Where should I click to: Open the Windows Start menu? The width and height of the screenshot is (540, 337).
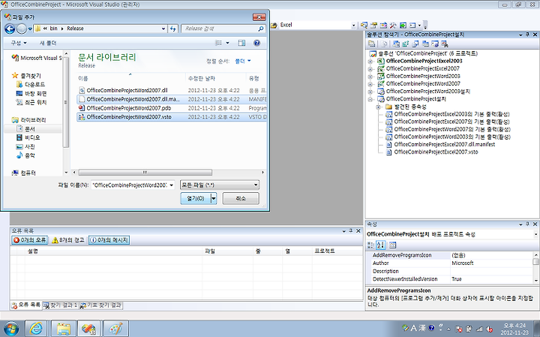coord(10,329)
